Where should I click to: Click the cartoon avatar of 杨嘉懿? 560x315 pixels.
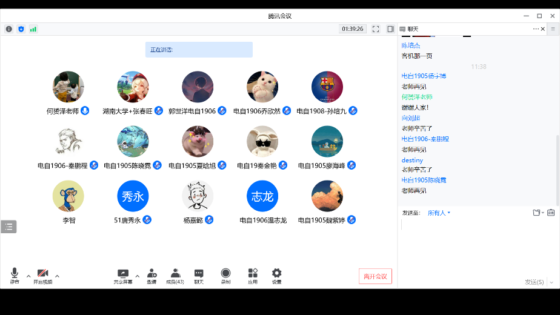[x=198, y=196]
